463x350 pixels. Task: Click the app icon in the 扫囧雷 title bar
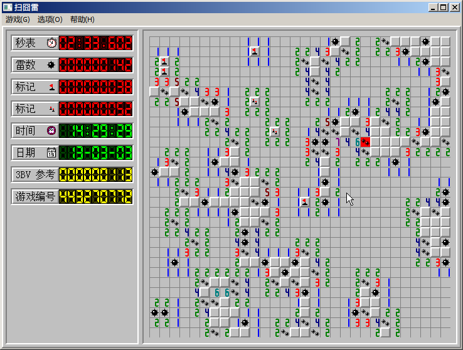8,7
